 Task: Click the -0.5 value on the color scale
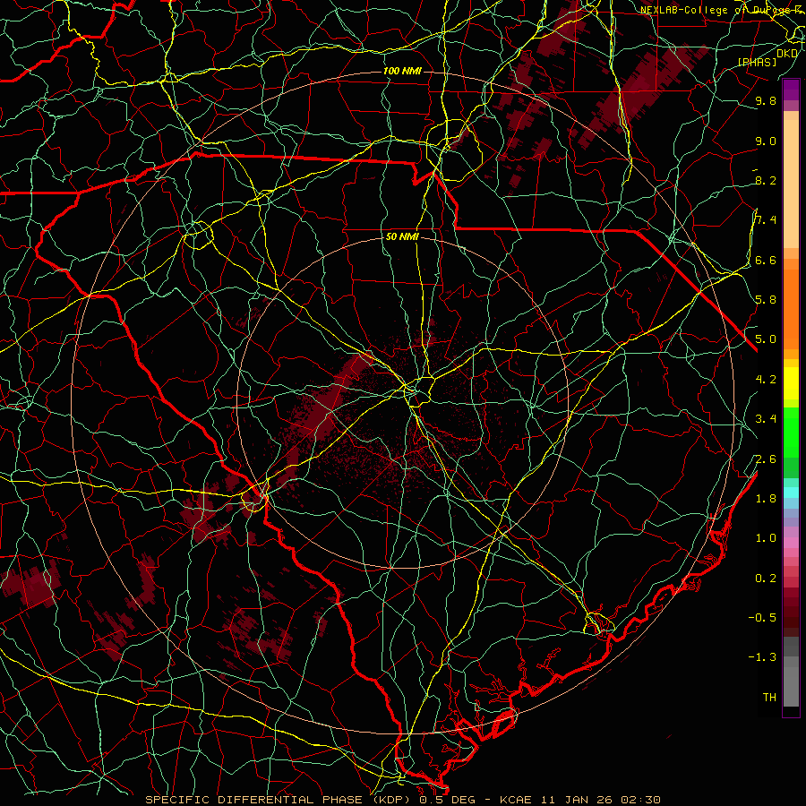point(762,617)
